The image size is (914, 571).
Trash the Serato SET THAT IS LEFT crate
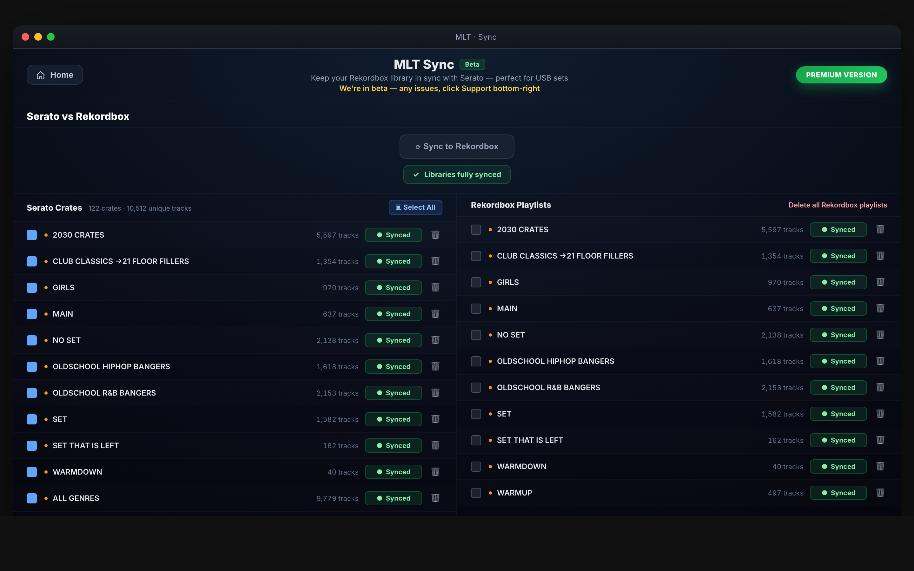(435, 446)
